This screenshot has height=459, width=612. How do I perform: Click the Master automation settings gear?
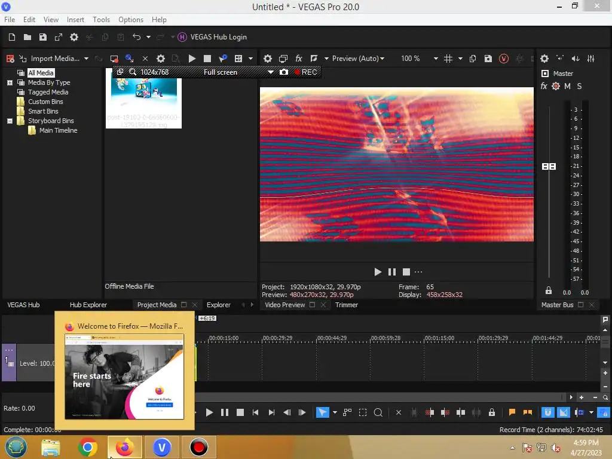(556, 86)
